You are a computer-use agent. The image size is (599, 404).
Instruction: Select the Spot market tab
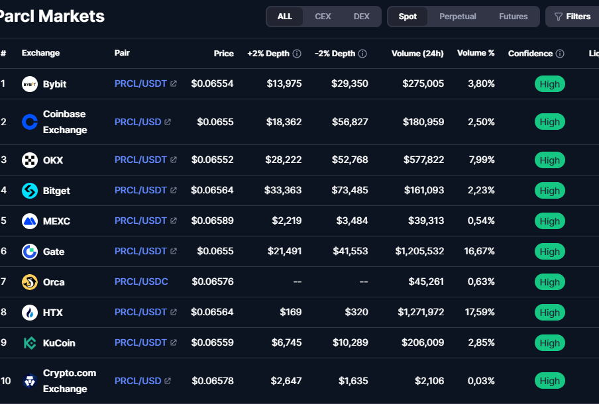(408, 17)
